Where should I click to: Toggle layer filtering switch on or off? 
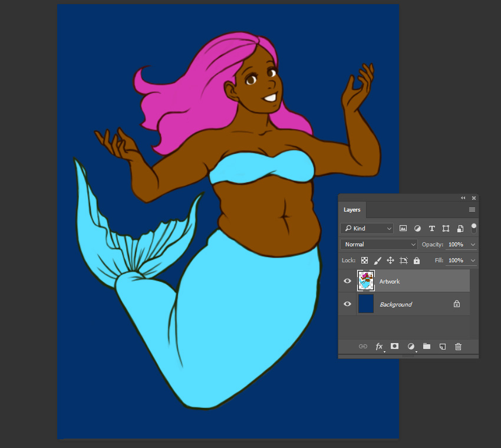tap(474, 228)
